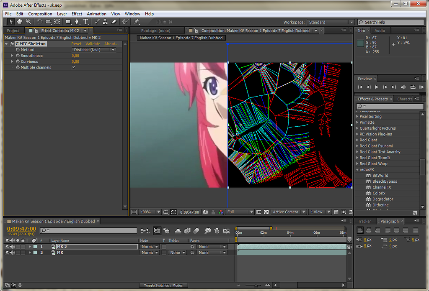Expand the Smoothness property
Screen dimensions: 429x291
pos(12,56)
